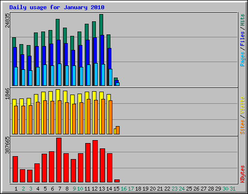The height and width of the screenshot is (194, 248).
Task: Click day 17 on the date axis
Action: (131, 189)
